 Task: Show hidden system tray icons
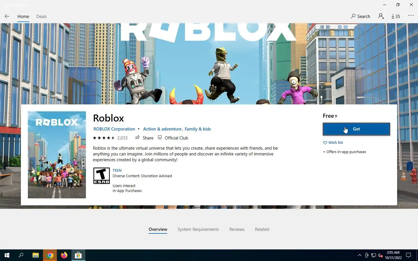coord(360,255)
